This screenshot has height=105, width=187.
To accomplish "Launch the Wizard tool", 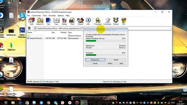I will (80, 21).
